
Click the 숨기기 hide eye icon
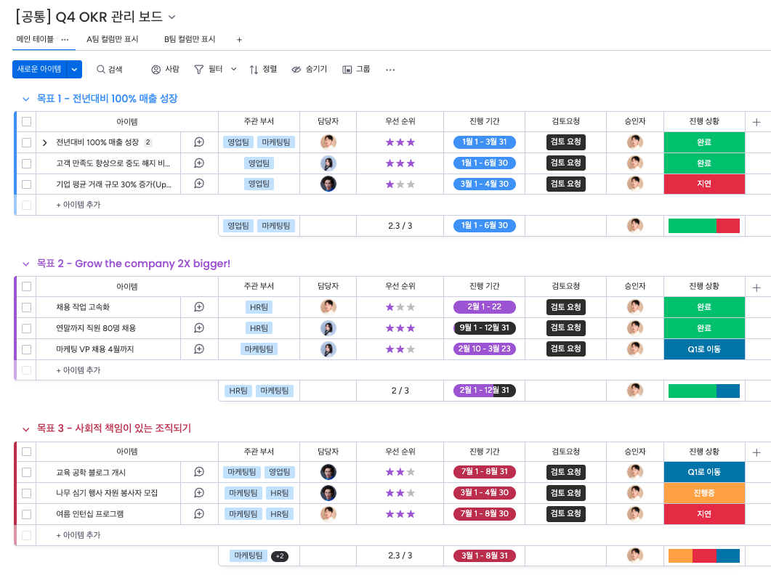pos(296,70)
